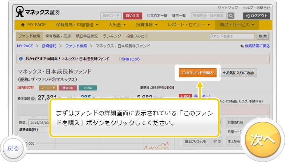Click the help icon next to 基準価額
285x162 pixels.
[x=33, y=99]
